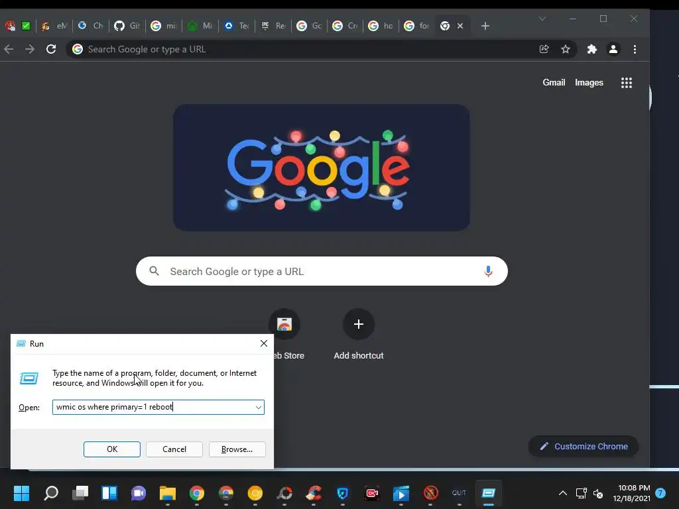Image resolution: width=679 pixels, height=509 pixels.
Task: Open Google apps grid
Action: point(627,83)
